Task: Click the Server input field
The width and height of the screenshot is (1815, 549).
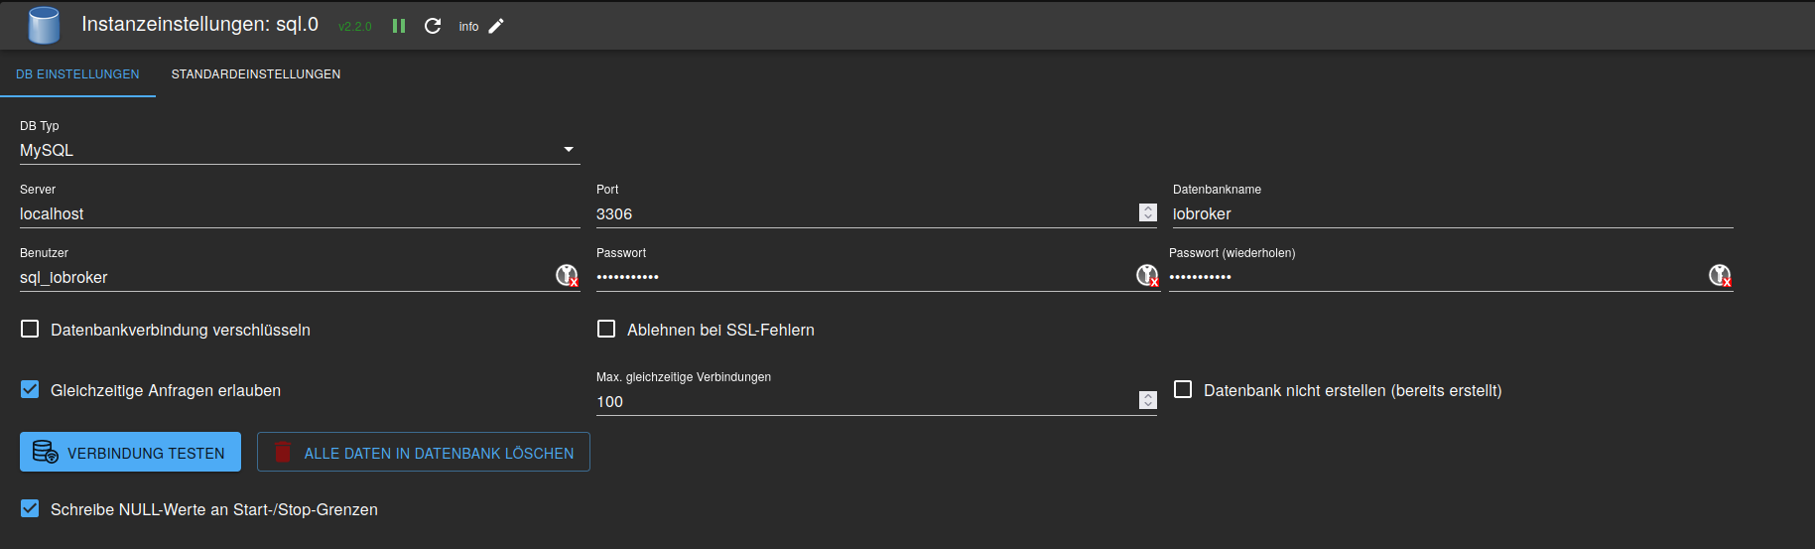Action: (298, 213)
